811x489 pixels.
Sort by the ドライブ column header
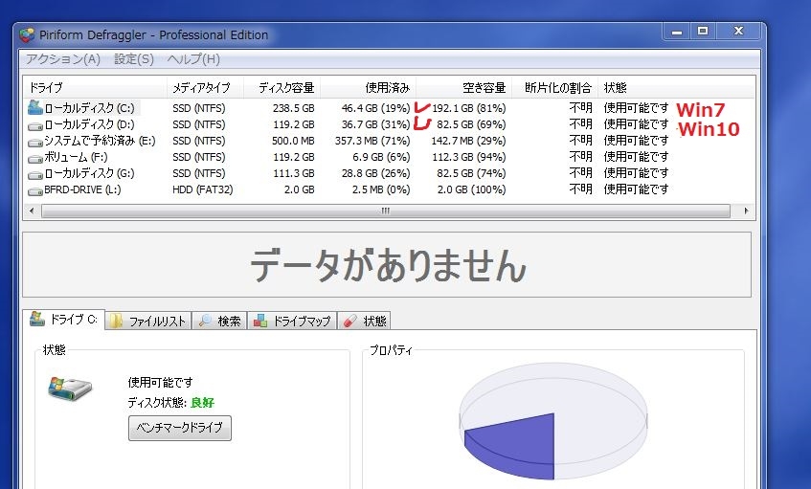pyautogui.click(x=95, y=88)
